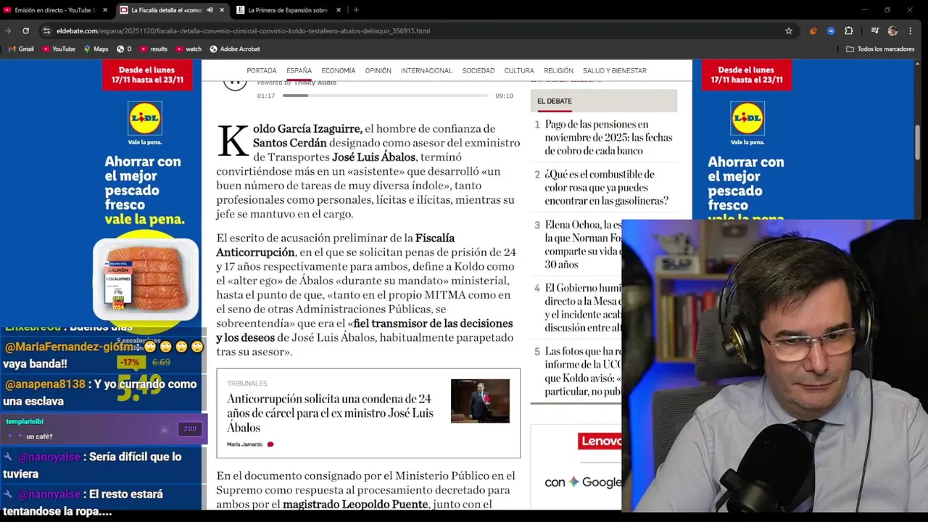The height and width of the screenshot is (522, 928).
Task: Open the Chrome three-dot menu
Action: tap(911, 31)
